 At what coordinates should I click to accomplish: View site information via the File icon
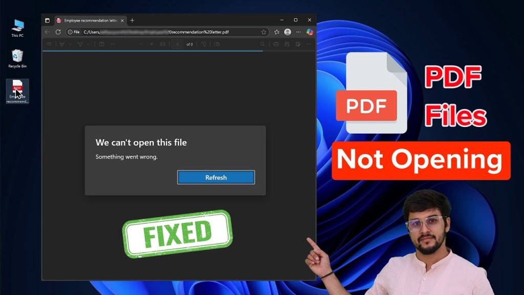tap(74, 32)
